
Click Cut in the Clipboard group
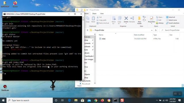coord(99,17)
